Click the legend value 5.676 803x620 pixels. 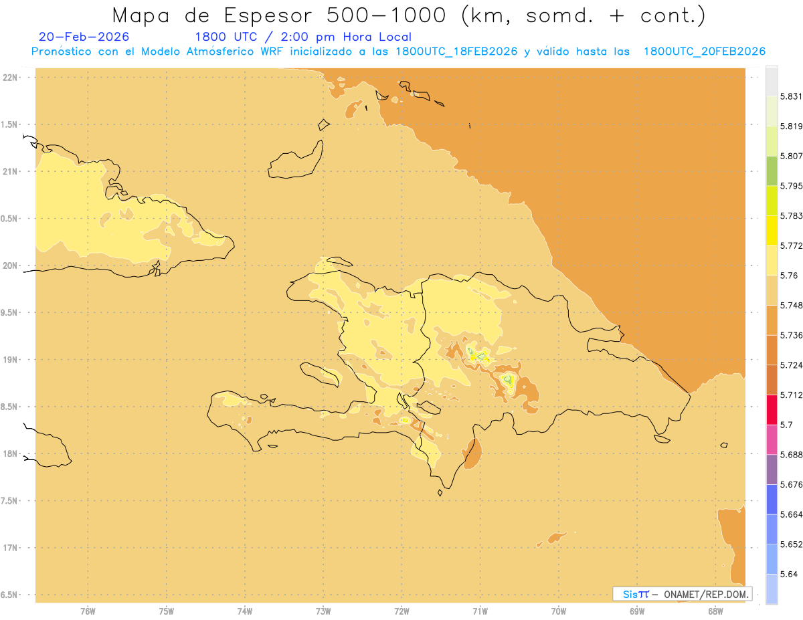click(x=791, y=484)
